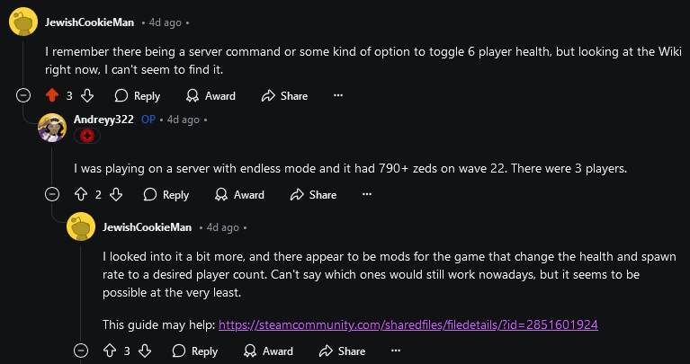Upvote the comment with the Steam guide link
Screen dimensions: 690x364
tap(110, 351)
